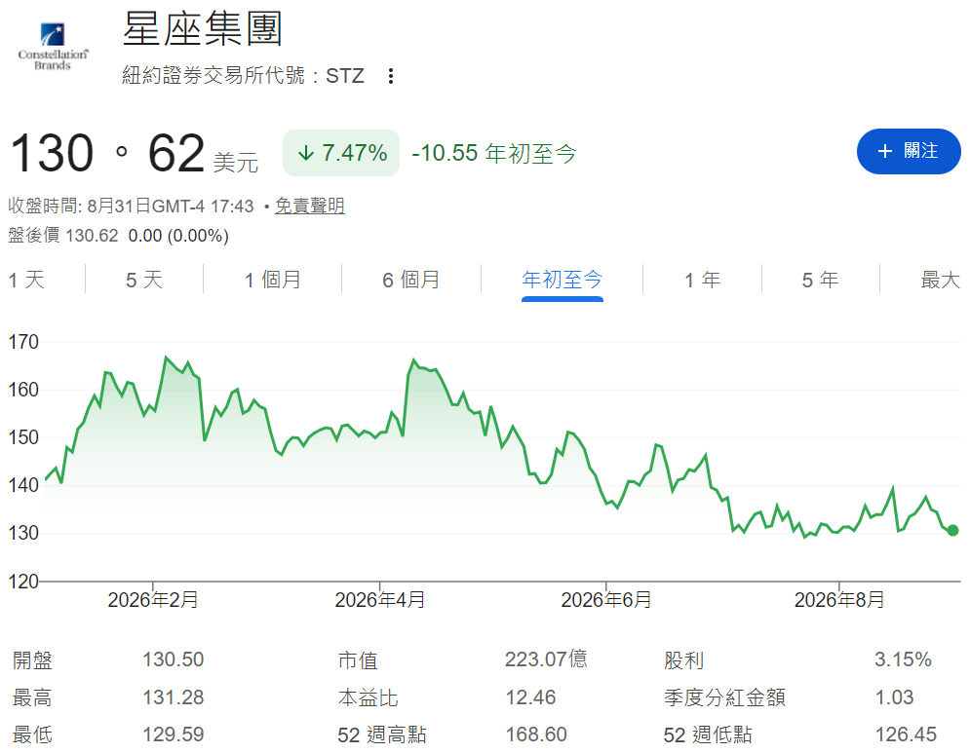This screenshot has width=970, height=753.
Task: Select the 1 個月 range tab
Action: click(x=272, y=280)
